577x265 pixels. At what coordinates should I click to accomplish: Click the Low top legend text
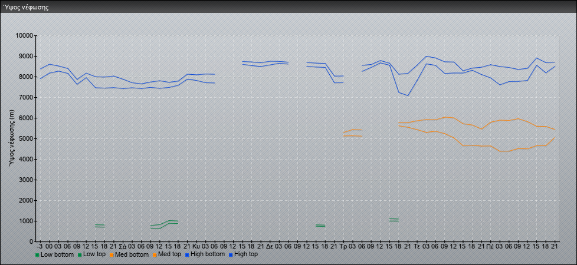(94, 254)
